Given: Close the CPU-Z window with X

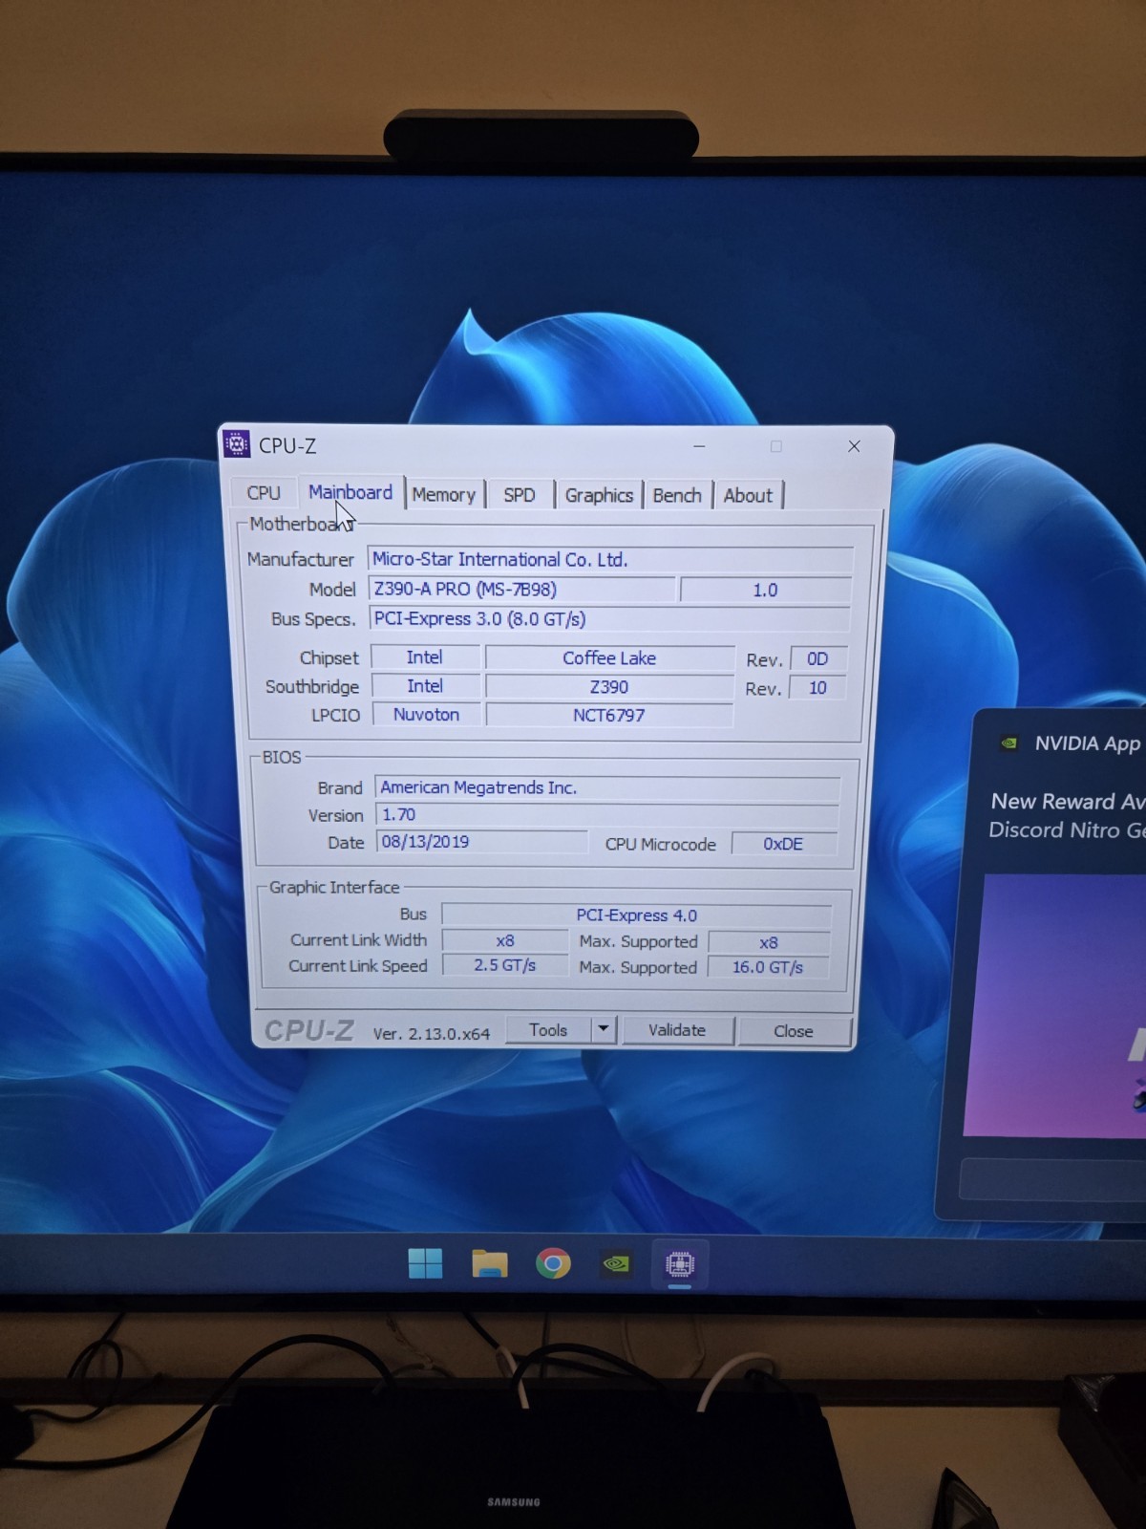Looking at the screenshot, I should 854,446.
